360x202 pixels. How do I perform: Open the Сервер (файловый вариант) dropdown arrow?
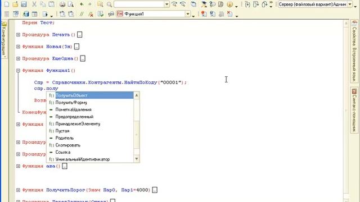click(x=350, y=4)
